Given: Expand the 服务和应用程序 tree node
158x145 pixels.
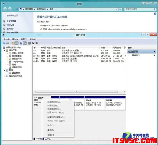Looking at the screenshot, I should pos(4,76).
